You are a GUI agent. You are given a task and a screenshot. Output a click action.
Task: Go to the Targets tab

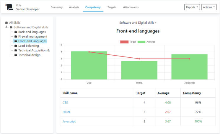112,7
